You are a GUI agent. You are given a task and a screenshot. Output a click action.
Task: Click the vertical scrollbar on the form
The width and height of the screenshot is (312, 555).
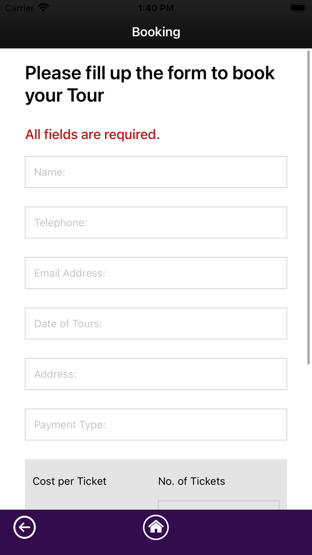tap(308, 207)
